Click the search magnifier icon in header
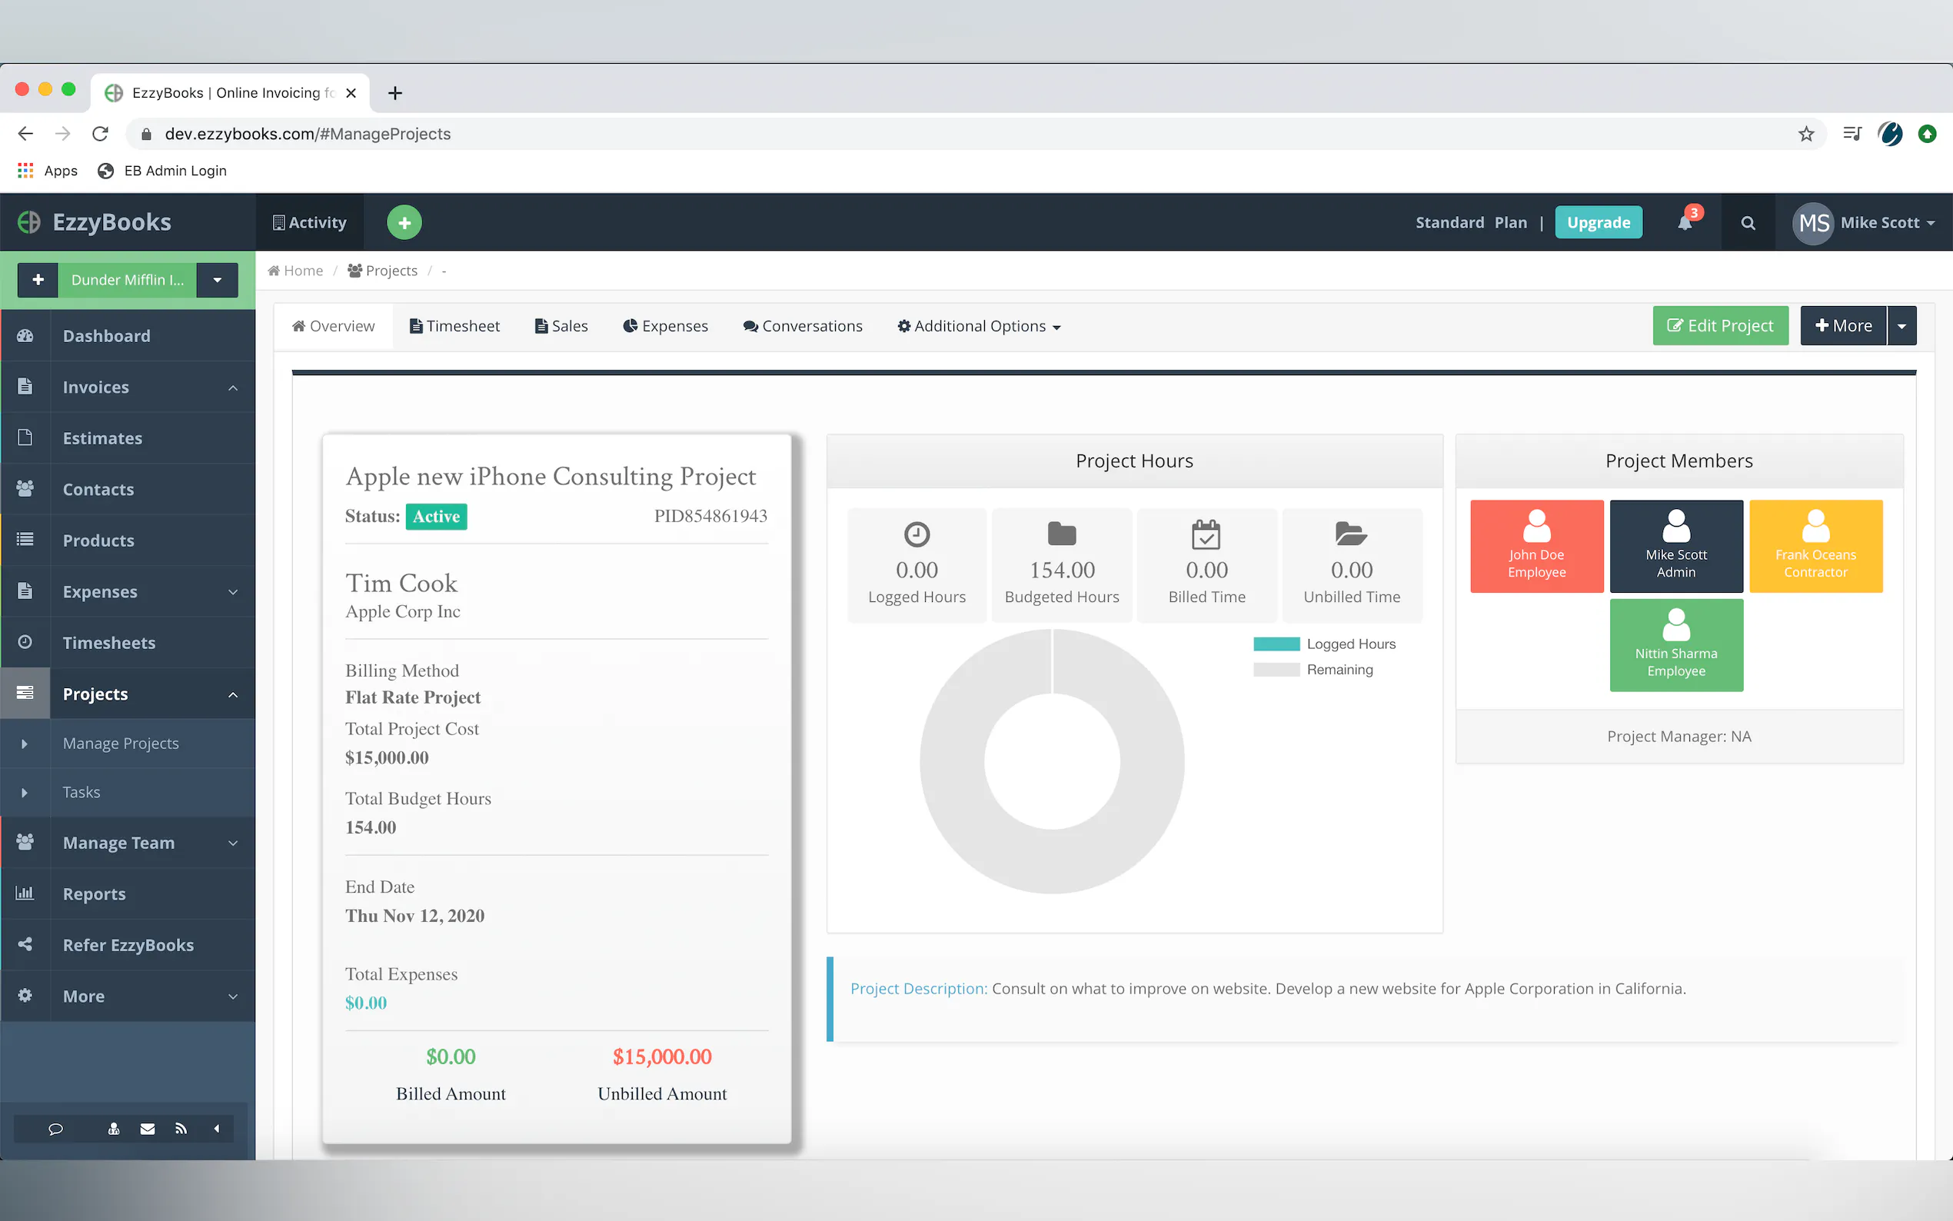Screen dimensions: 1953x1221 point(1748,223)
